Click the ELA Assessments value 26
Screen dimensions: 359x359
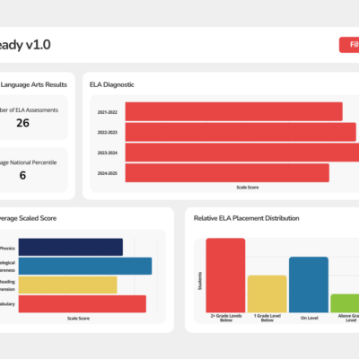click(22, 123)
